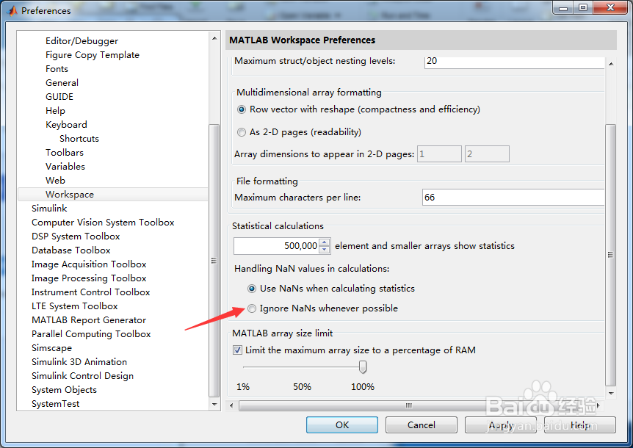Viewport: 633px width, 448px height.
Task: Open Figure Copy Template preferences
Action: point(93,55)
